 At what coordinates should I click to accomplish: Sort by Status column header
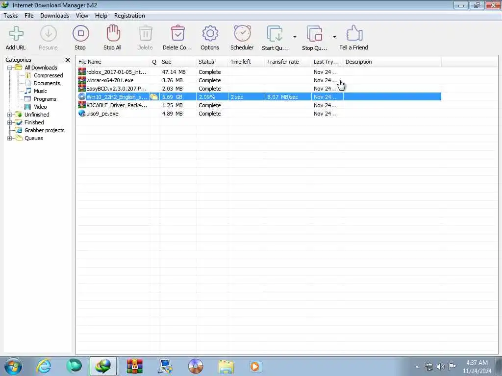point(212,62)
